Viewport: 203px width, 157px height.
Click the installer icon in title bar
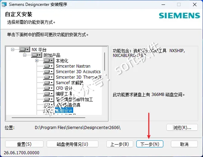(4, 4)
